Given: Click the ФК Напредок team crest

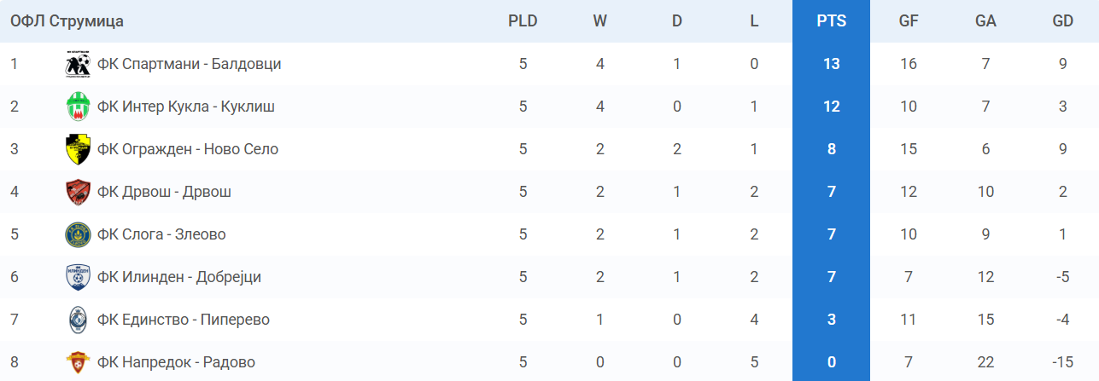Looking at the screenshot, I should tap(78, 362).
